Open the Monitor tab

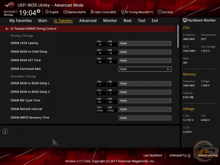(110, 21)
